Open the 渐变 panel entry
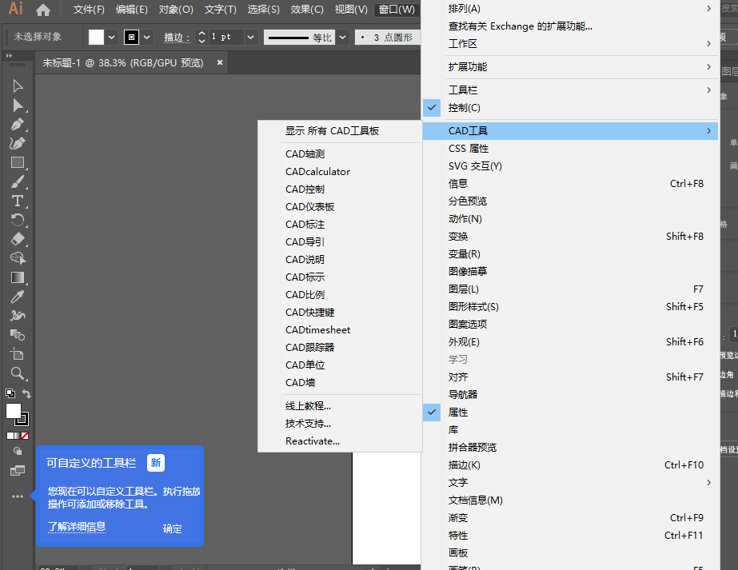 [x=570, y=518]
